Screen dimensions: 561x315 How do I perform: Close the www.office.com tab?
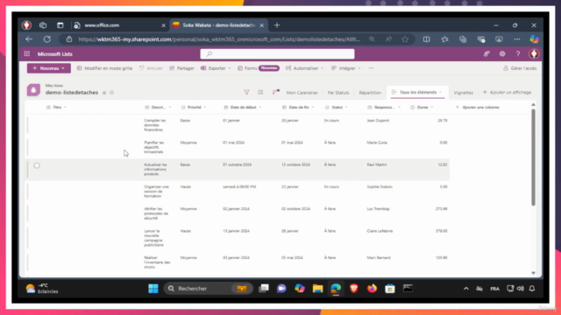(x=164, y=25)
